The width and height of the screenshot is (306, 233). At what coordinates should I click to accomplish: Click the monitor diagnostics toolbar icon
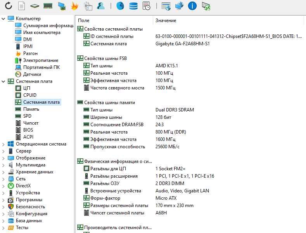[62, 6]
